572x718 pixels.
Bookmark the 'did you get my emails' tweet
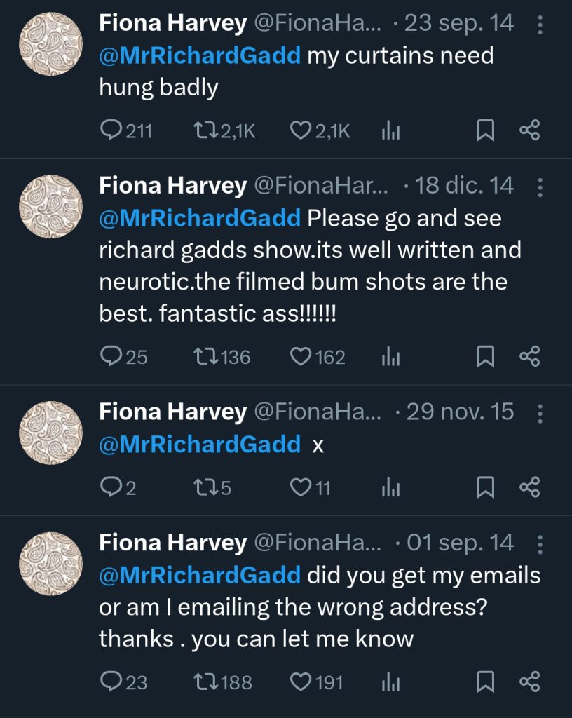pyautogui.click(x=485, y=682)
